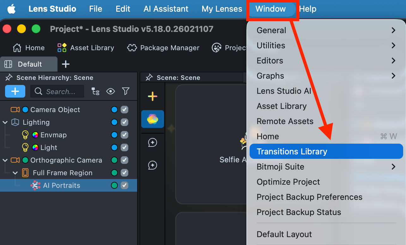Click the yellow plus icon in Scene panel
Screen dimensions: 406x245
(153, 96)
